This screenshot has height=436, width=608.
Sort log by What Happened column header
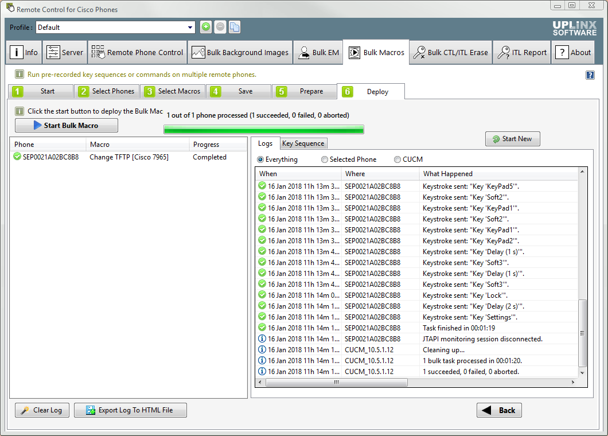(498, 174)
